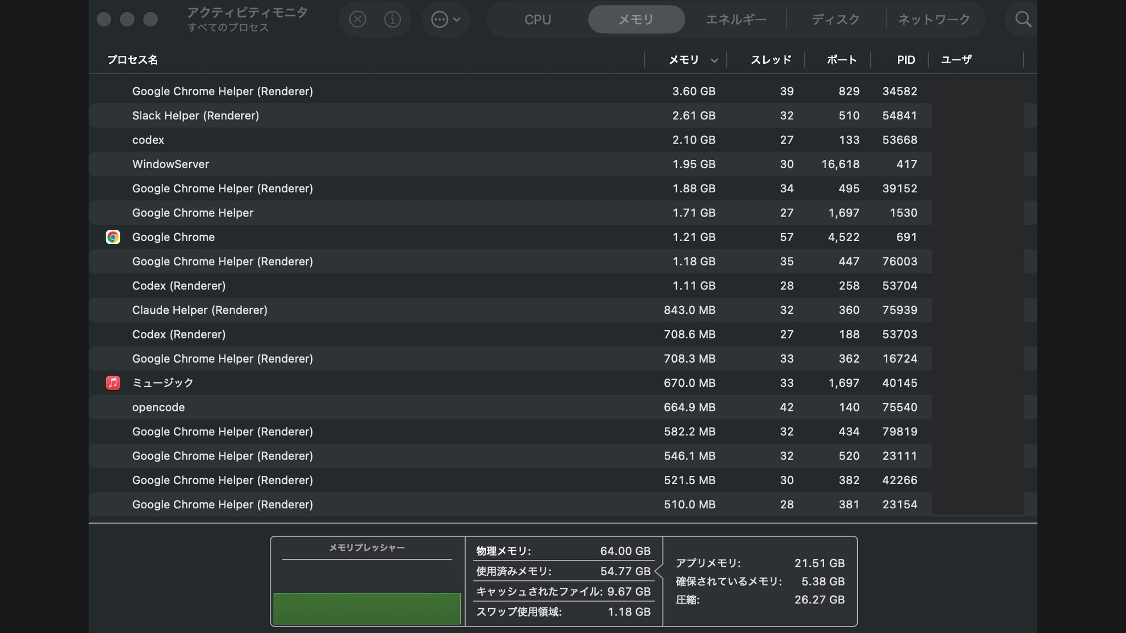1126x633 pixels.
Task: Switch to the エネルギー tab
Action: [736, 20]
